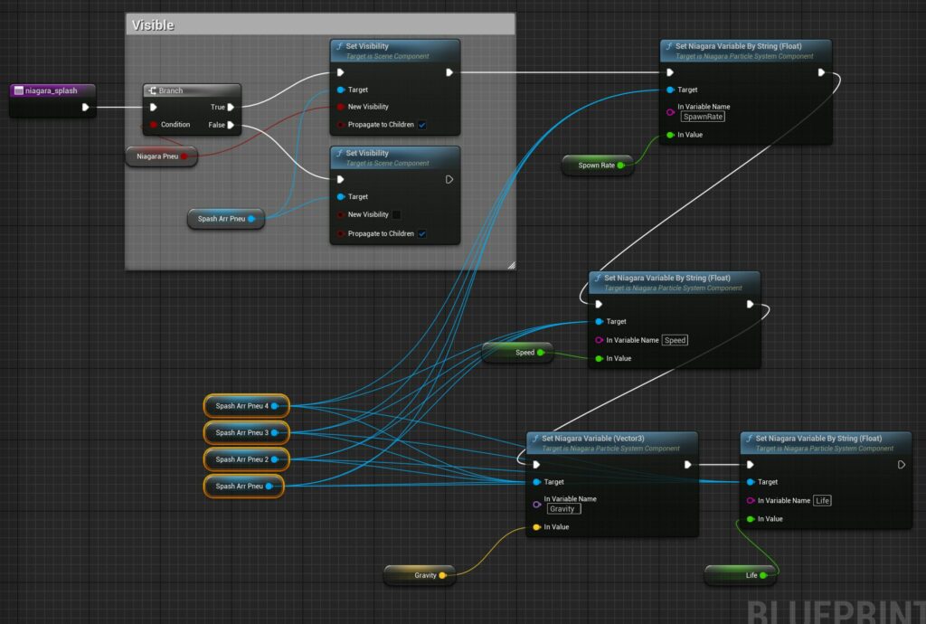926x624 pixels.
Task: Enable New Visibility checkbox in lower Set Visibility
Action: click(x=396, y=214)
